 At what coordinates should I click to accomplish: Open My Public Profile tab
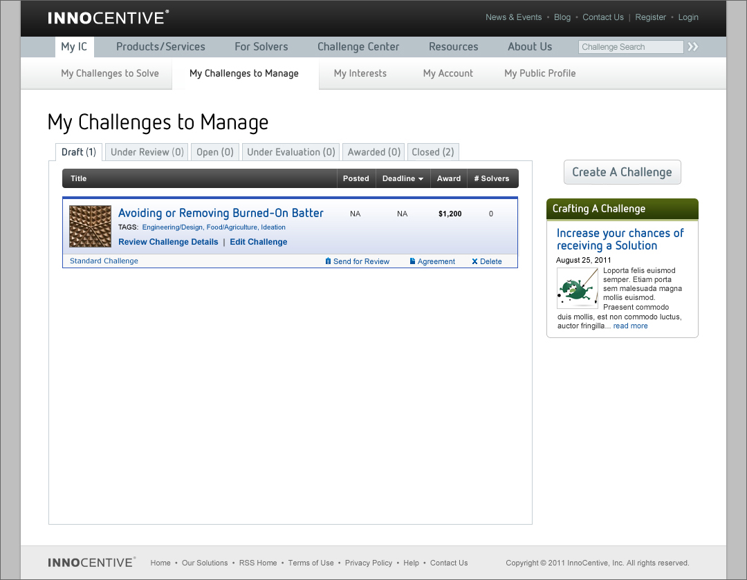(539, 73)
